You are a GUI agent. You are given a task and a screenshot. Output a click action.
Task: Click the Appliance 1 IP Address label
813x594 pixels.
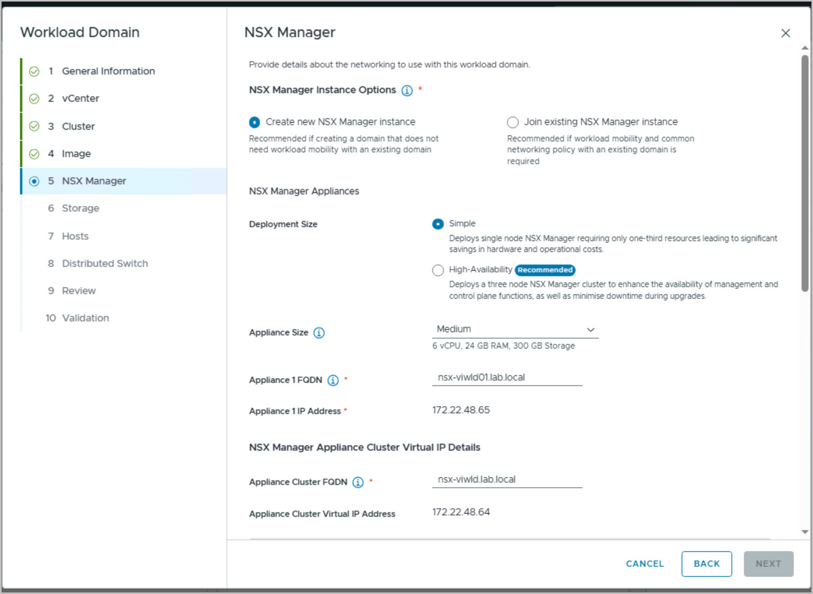coord(295,411)
